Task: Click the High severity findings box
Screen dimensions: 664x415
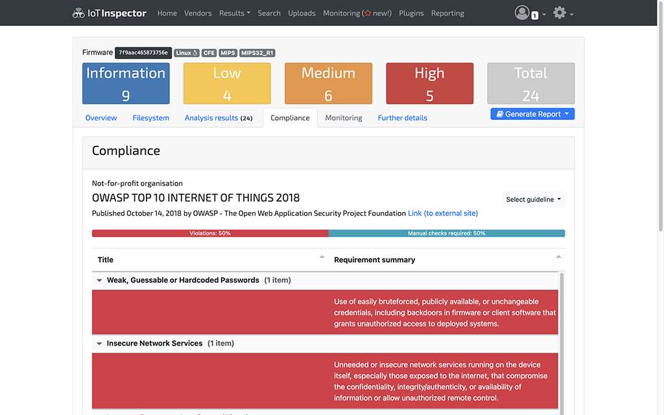Action: pyautogui.click(x=429, y=84)
